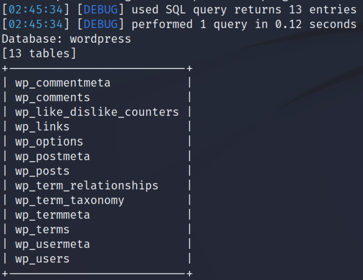Select the wp_posts table name
The image size is (363, 280).
[42, 171]
